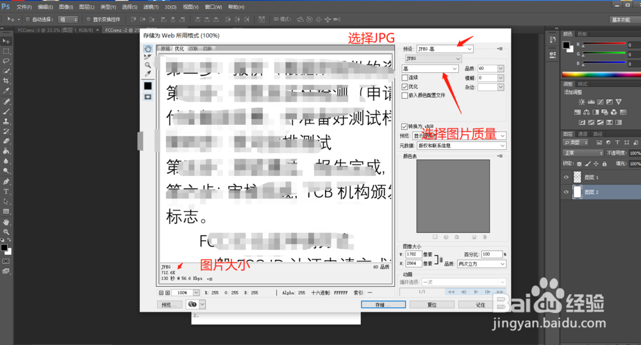This screenshot has height=345, width=641.
Task: Hide 图层 2 with eye icon
Action: click(x=566, y=192)
